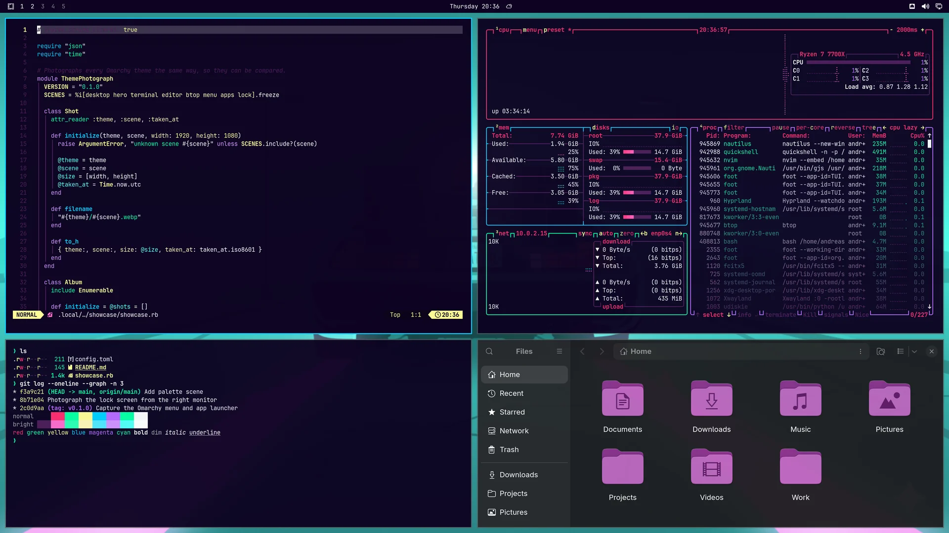Screen dimensions: 949x533
Task: Click btop 'terminate' at bottom of proc box
Action: tap(780, 315)
